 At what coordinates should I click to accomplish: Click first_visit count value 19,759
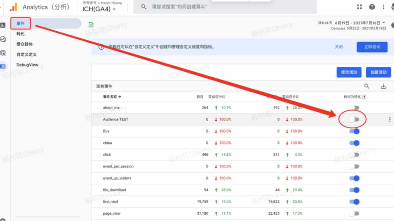[202, 202]
